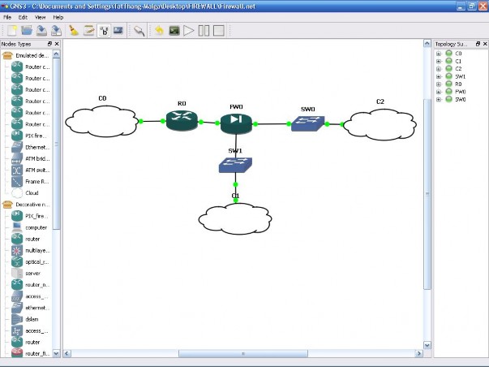Screen dimensions: 489x367
Task: Click the broom clear topology icon
Action: pos(73,31)
